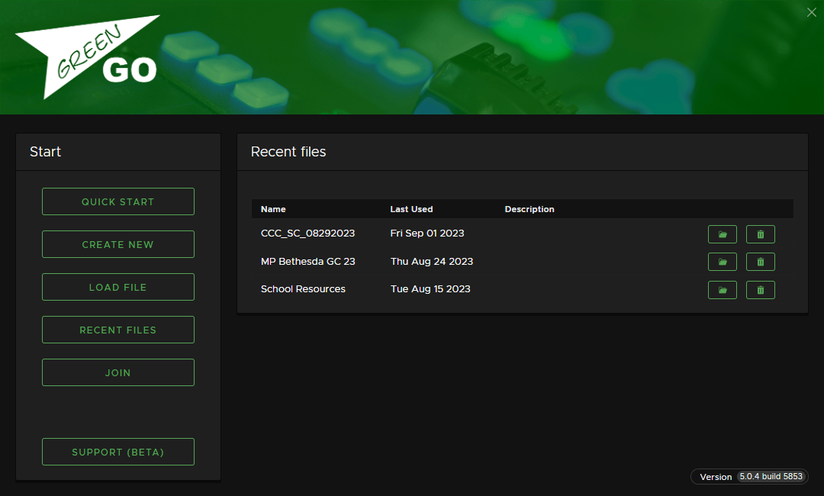Click the Name column header

[273, 209]
